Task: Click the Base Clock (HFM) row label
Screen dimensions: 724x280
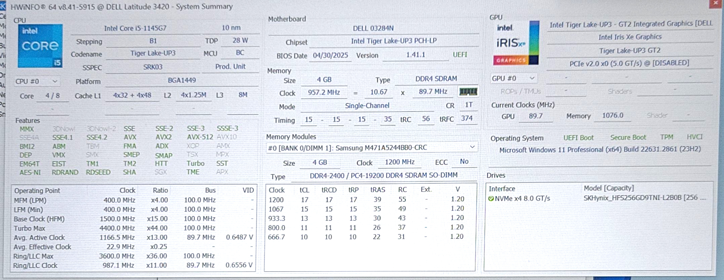Action: [x=39, y=219]
